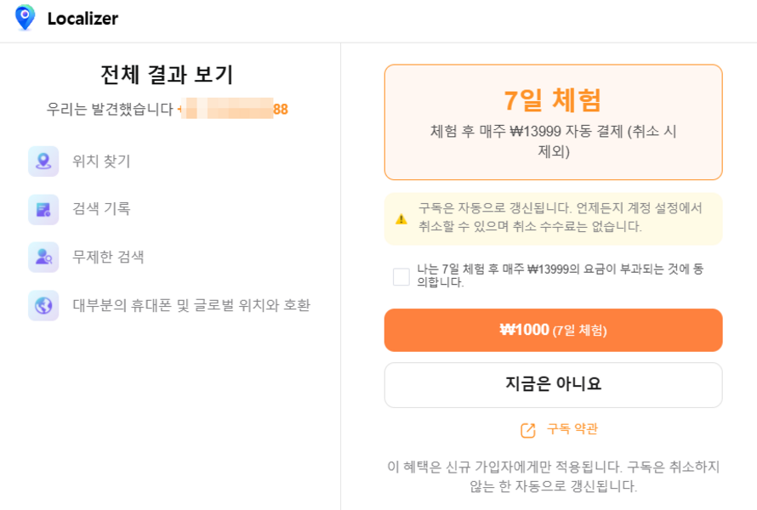
Task: Click the external link icon beside 구독 약관
Action: (x=527, y=430)
